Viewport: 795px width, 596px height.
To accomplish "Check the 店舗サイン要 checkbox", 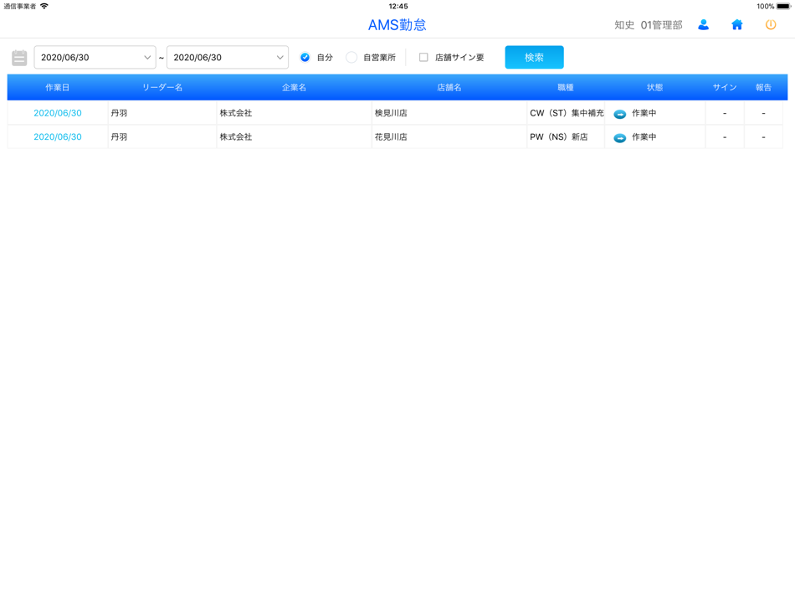I will point(423,57).
